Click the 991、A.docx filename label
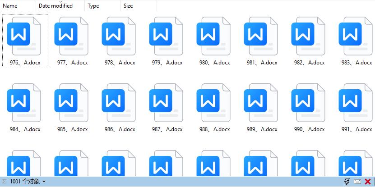The image size is (375, 187). pos(356,129)
